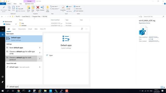Viewport: 166px width, 93px height.
Task: Click Program Files in the breadcrumb path
Action: coord(36,17)
